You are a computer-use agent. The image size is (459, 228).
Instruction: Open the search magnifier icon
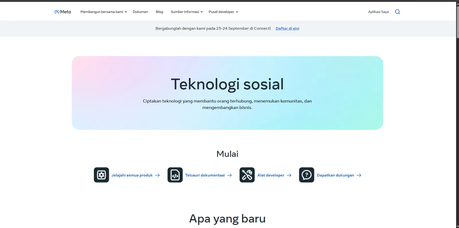pyautogui.click(x=397, y=12)
